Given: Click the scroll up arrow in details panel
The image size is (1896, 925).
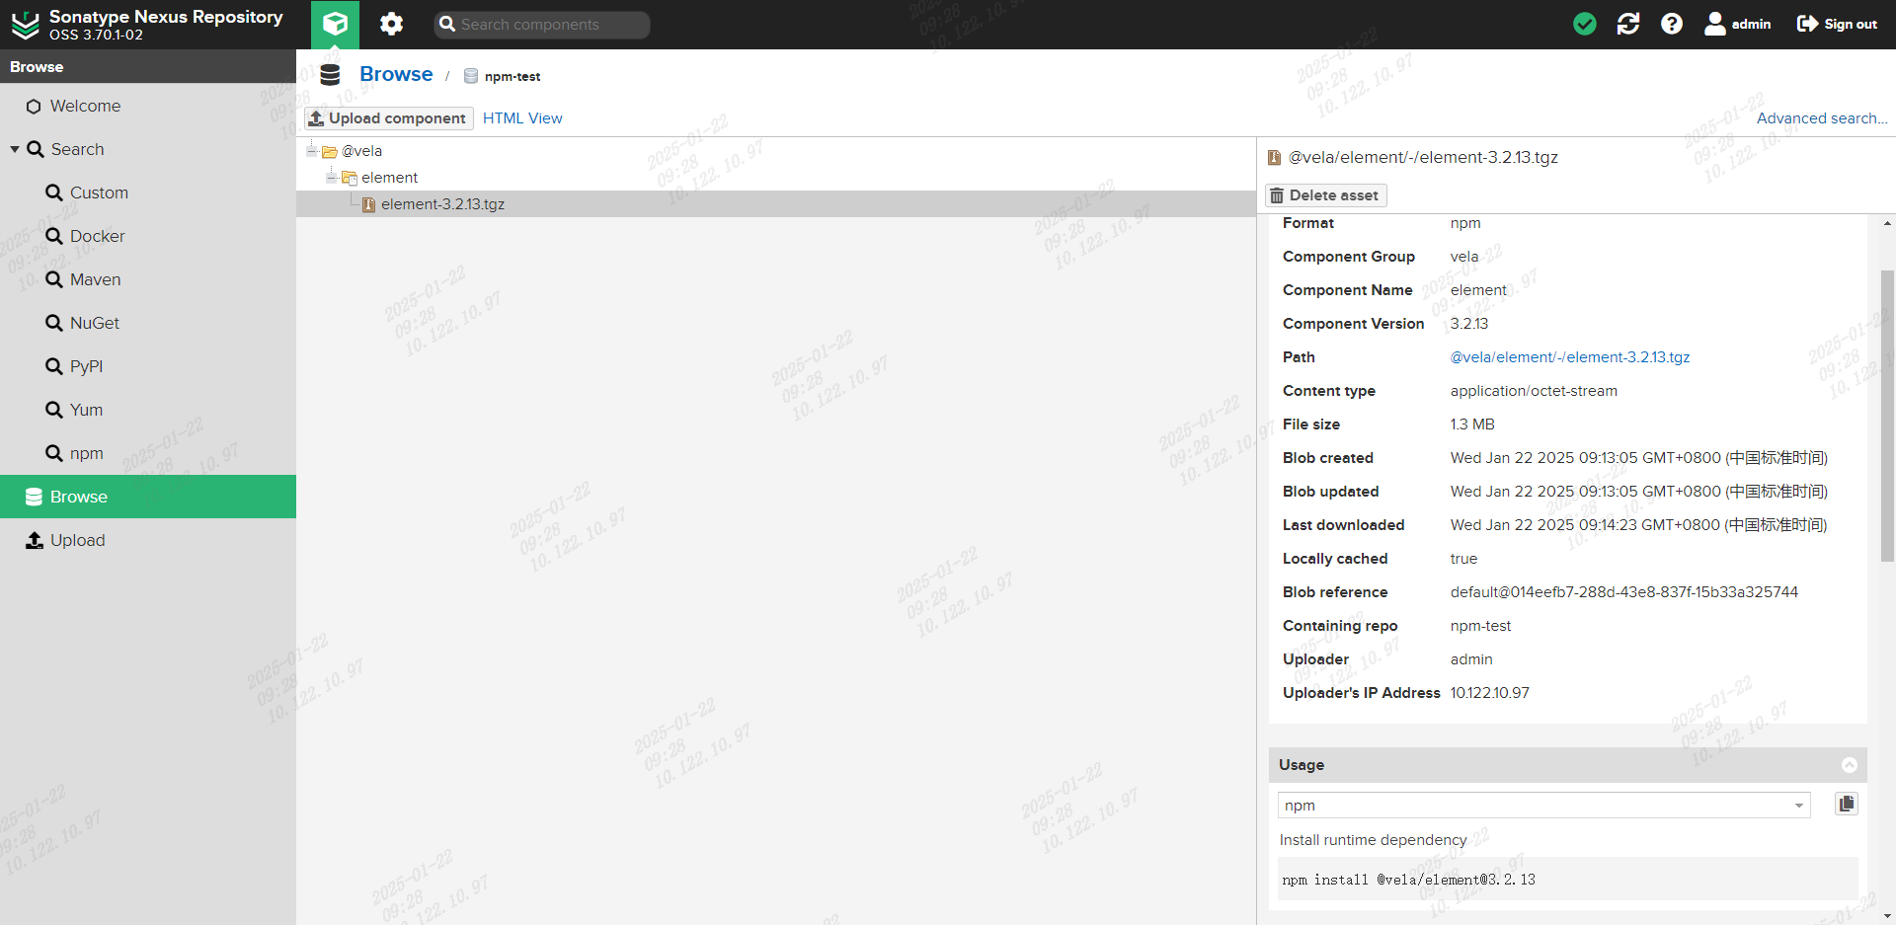Looking at the screenshot, I should coord(1887,223).
